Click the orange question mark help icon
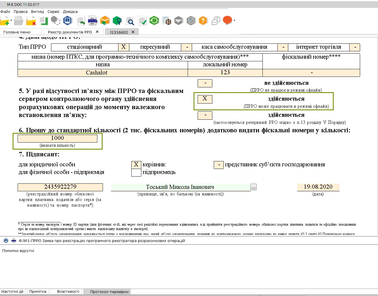Viewport: 378px width, 296px height. pos(203,21)
